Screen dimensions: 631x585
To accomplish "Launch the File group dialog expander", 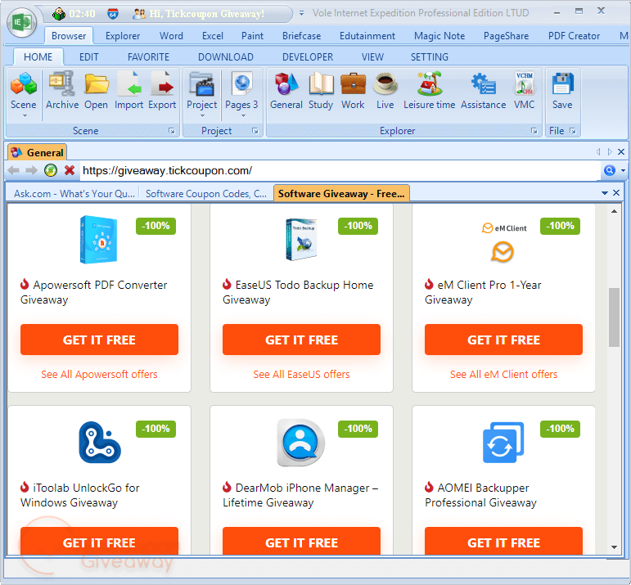I will [x=573, y=131].
